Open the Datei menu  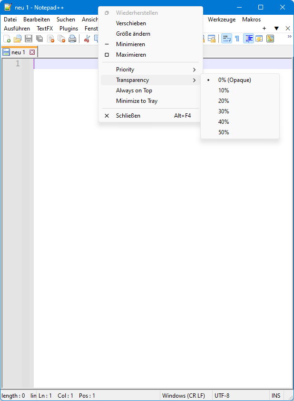10,20
